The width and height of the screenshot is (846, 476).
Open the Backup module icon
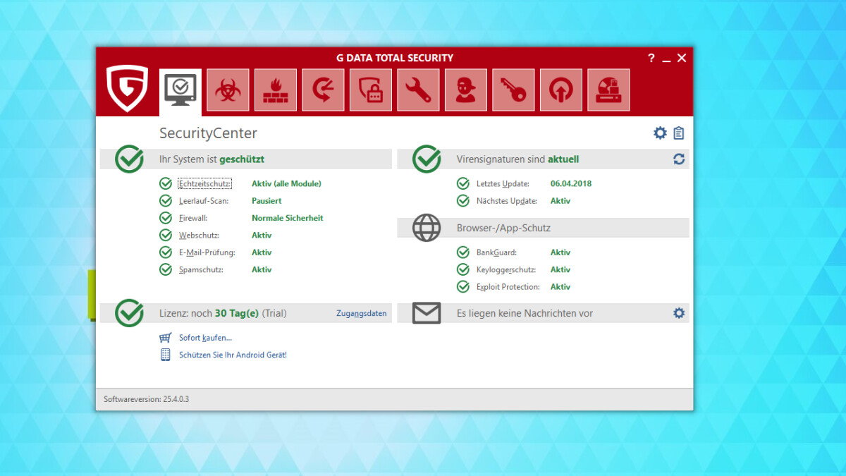(x=323, y=90)
